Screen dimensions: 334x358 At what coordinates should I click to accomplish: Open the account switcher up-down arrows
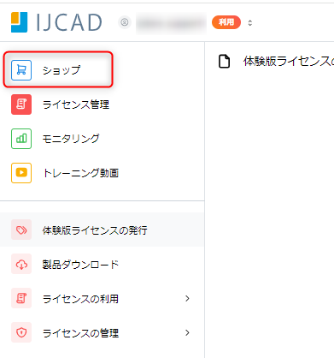coord(250,22)
